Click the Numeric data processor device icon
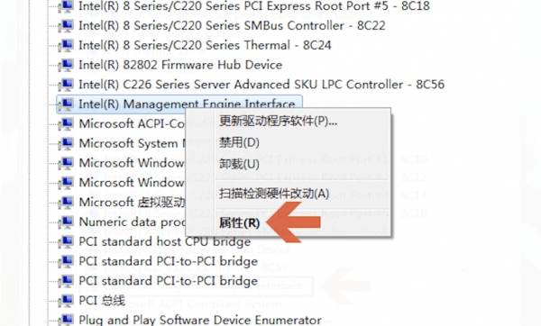Viewport: 541px width, 326px height. pyautogui.click(x=66, y=222)
